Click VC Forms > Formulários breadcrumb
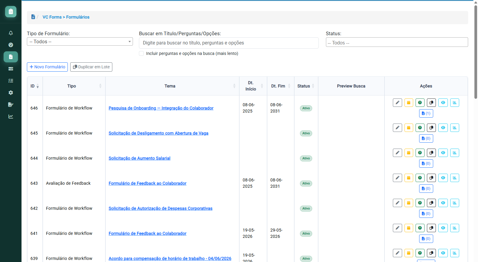 click(x=66, y=17)
